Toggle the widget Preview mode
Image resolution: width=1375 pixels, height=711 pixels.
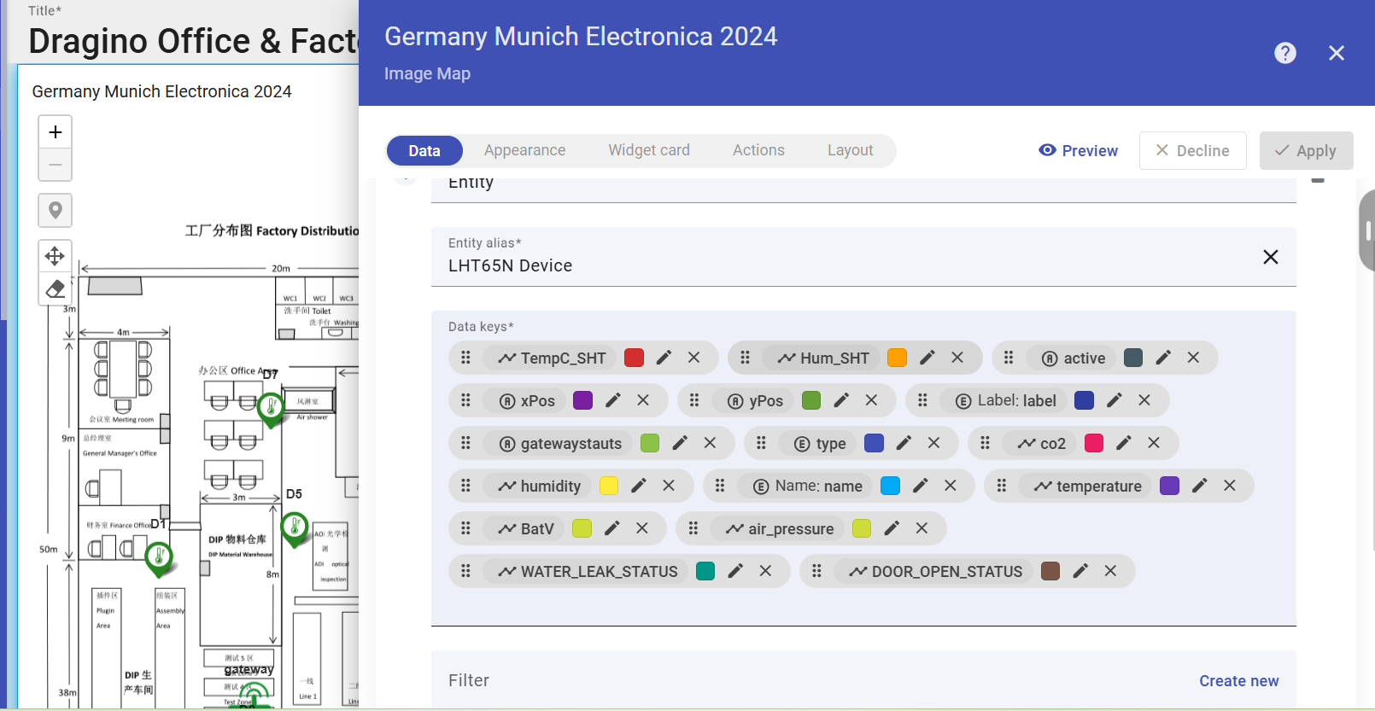pyautogui.click(x=1078, y=151)
